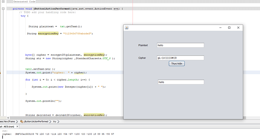Screen dimensions: 260x139
Task: Click the TODO comment line
Action: pyautogui.click(x=47, y=12)
